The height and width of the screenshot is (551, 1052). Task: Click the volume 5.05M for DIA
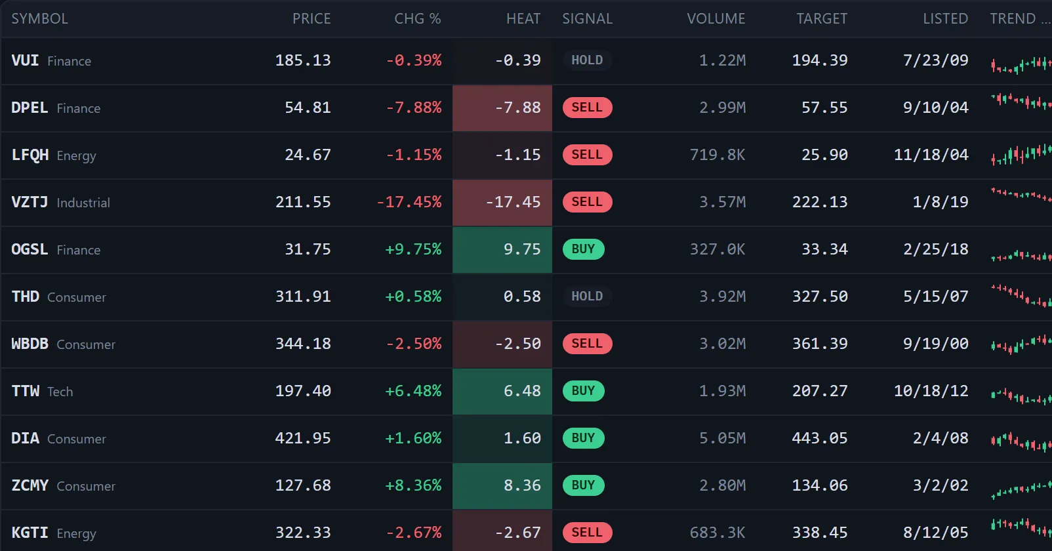pos(722,438)
